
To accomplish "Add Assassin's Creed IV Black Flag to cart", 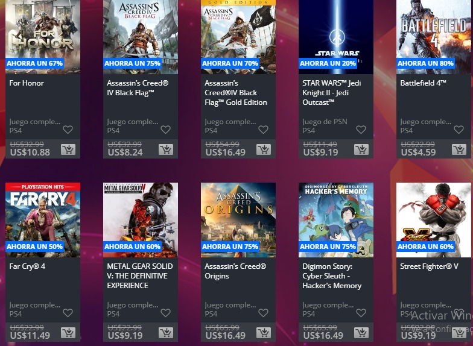I will tap(166, 149).
